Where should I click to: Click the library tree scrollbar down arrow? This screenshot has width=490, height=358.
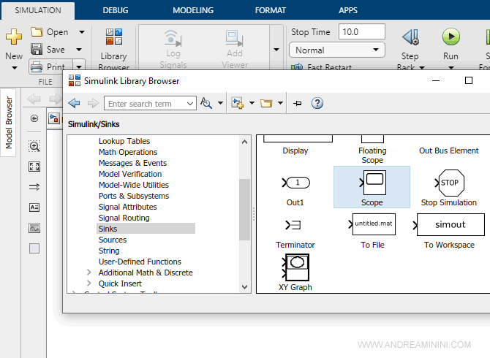pos(245,287)
